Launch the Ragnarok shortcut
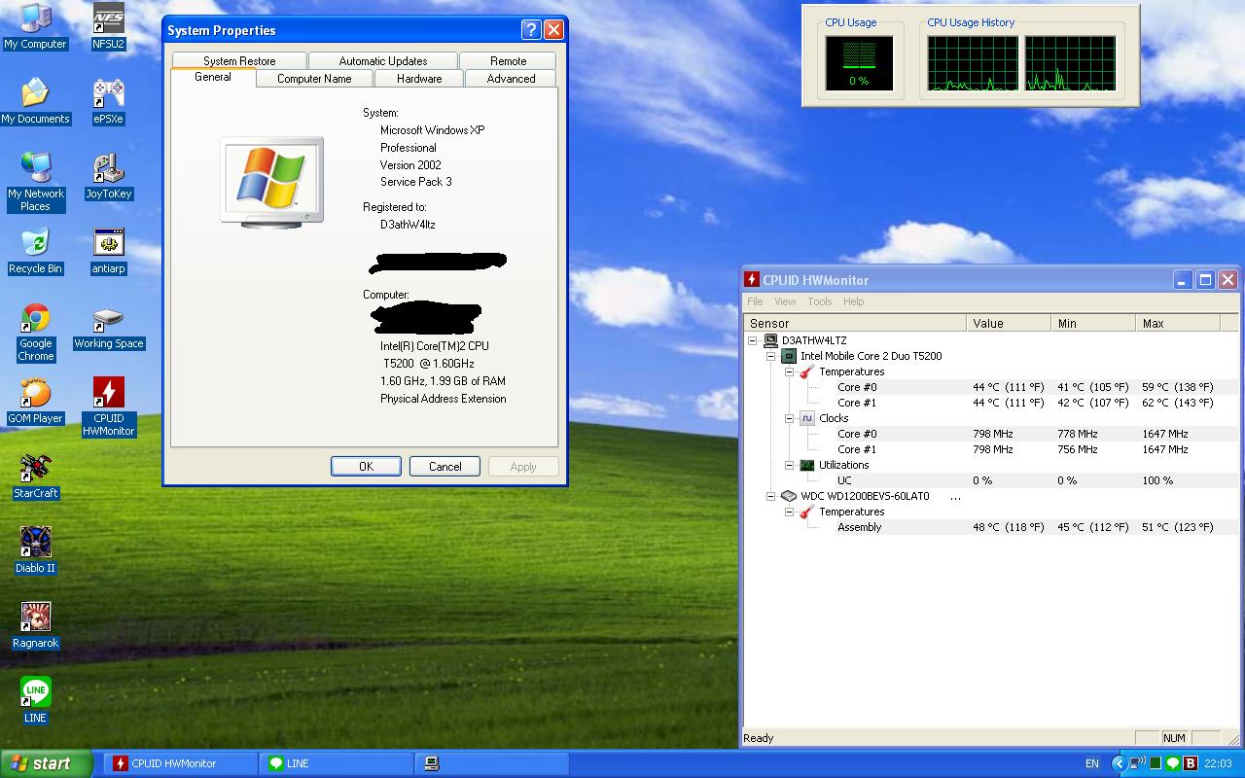The width and height of the screenshot is (1245, 778). (x=35, y=625)
